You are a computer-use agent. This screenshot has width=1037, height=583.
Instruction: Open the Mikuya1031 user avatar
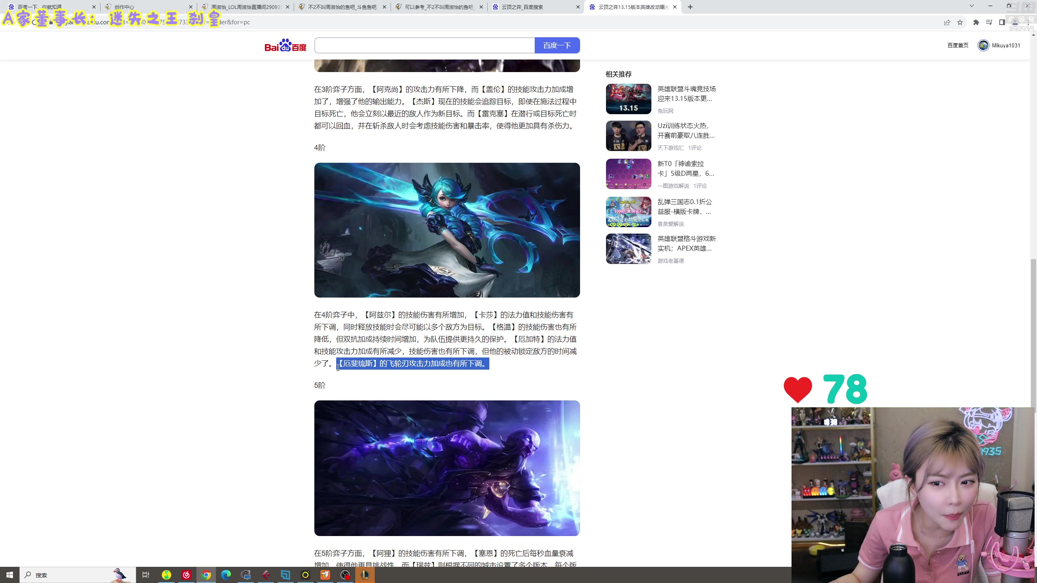point(983,45)
